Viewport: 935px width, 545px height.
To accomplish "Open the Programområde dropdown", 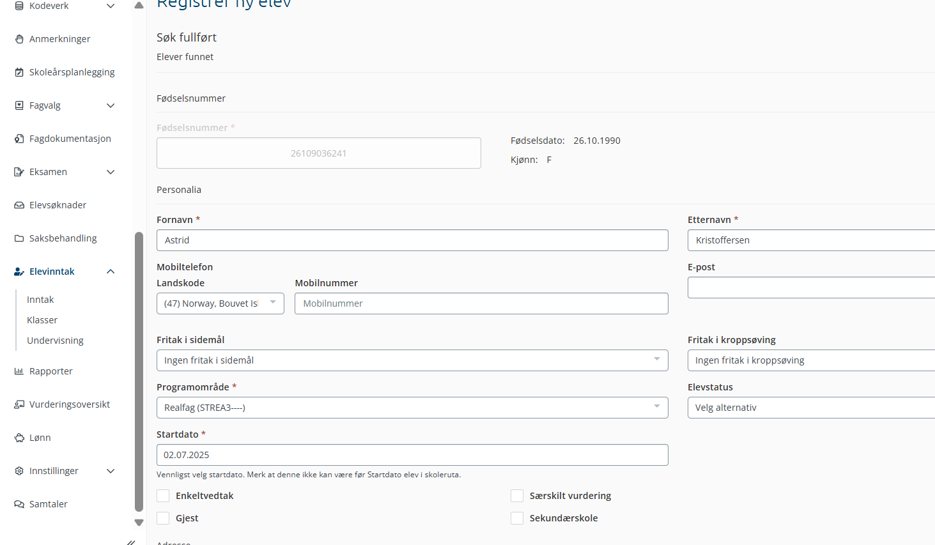I will [412, 408].
